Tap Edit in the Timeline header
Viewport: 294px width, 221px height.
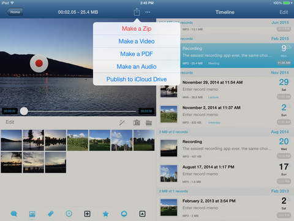click(284, 12)
